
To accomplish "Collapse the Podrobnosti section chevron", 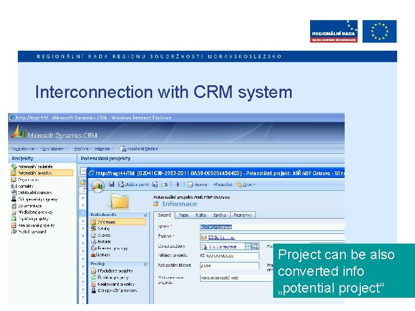I will 145,215.
